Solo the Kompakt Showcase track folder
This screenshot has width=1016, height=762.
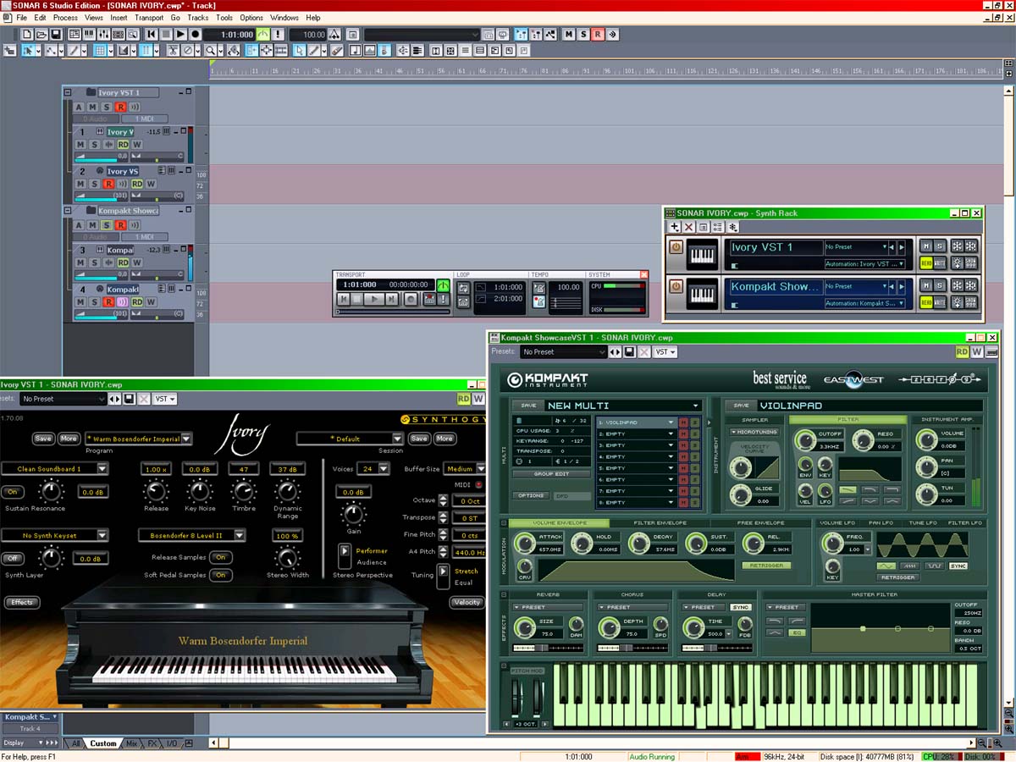(107, 225)
